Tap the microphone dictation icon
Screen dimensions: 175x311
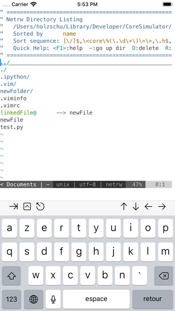tap(53, 299)
